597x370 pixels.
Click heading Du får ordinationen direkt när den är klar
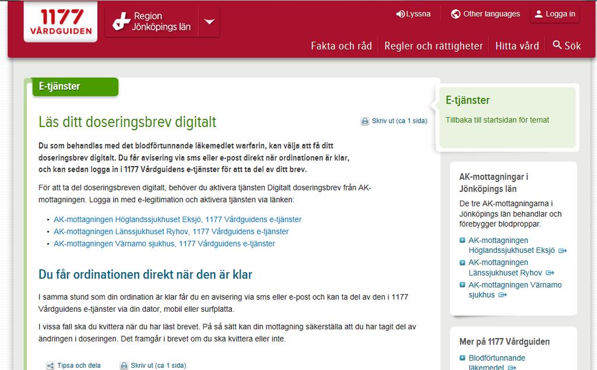coord(145,274)
